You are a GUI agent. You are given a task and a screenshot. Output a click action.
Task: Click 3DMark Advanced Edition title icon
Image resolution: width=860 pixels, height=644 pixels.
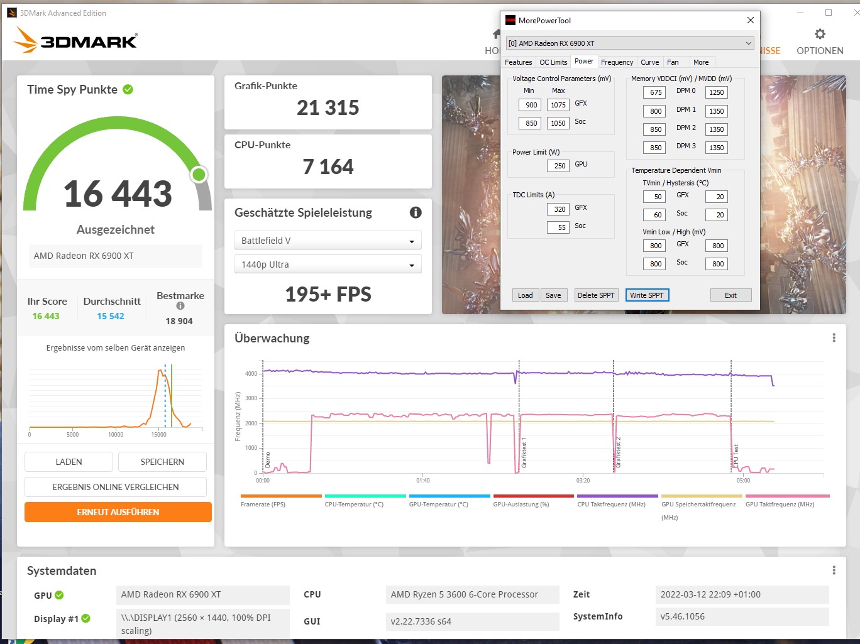pos(11,13)
